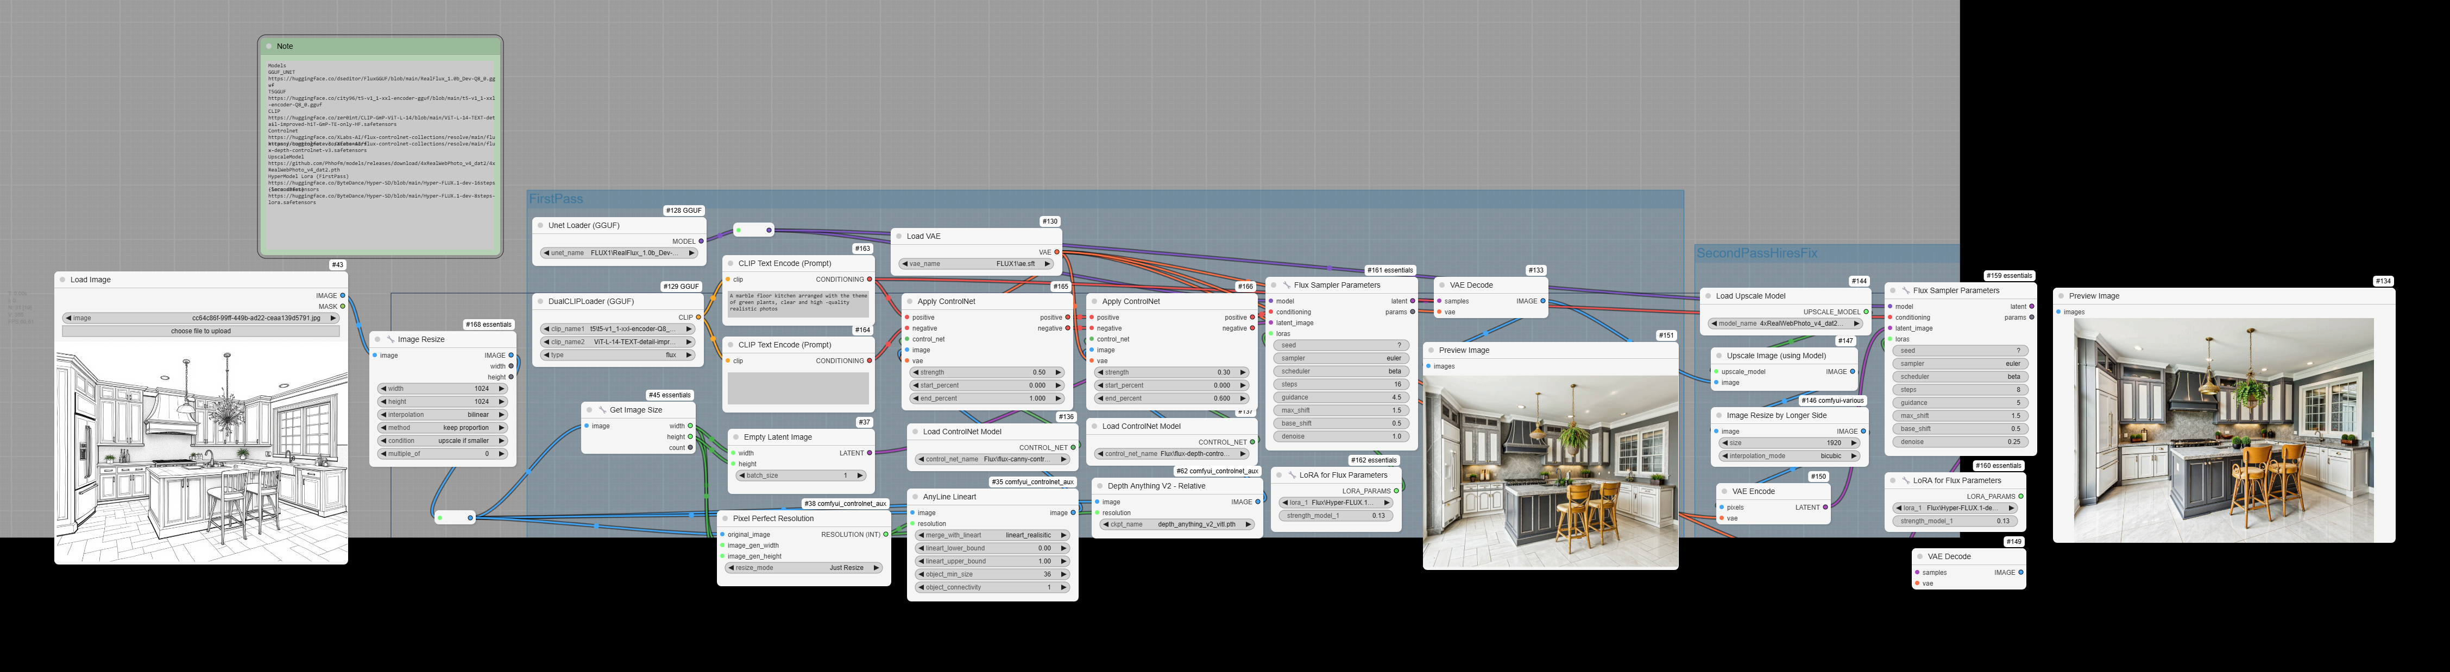Click empty prompt box in CLIP Text Encode #164
Image resolution: width=2450 pixels, height=672 pixels.
(798, 389)
